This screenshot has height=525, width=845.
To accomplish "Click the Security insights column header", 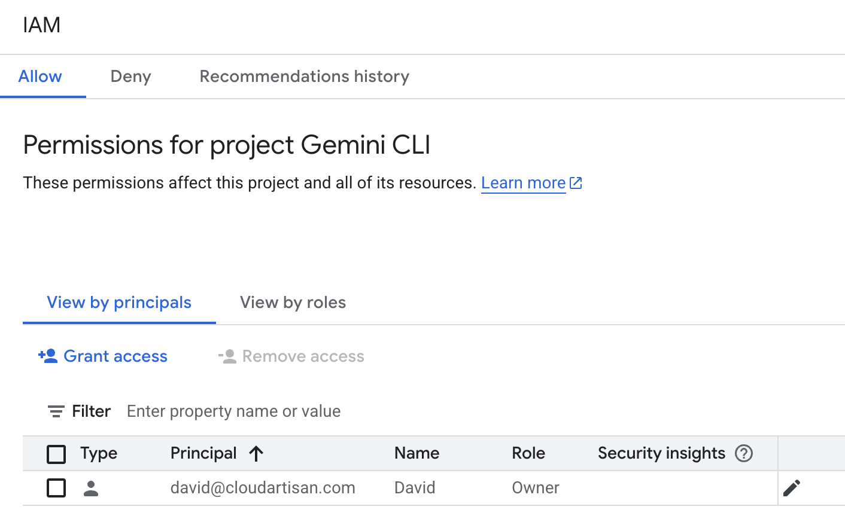I will click(661, 453).
